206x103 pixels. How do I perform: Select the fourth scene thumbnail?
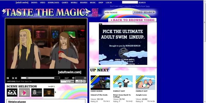(x=49, y=93)
